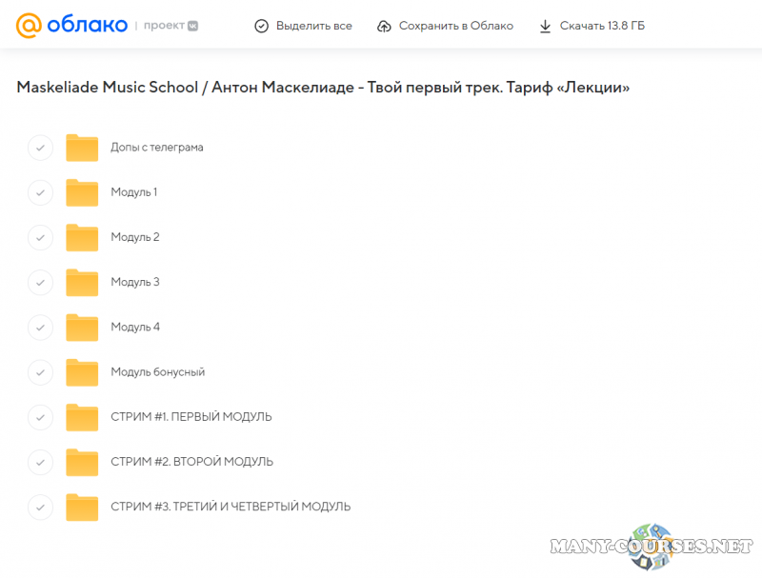Open СТРИМ #3. ТРЕТИЙ И ЧЕТВЕРТЫЙ МОДУЛЬ

click(230, 507)
